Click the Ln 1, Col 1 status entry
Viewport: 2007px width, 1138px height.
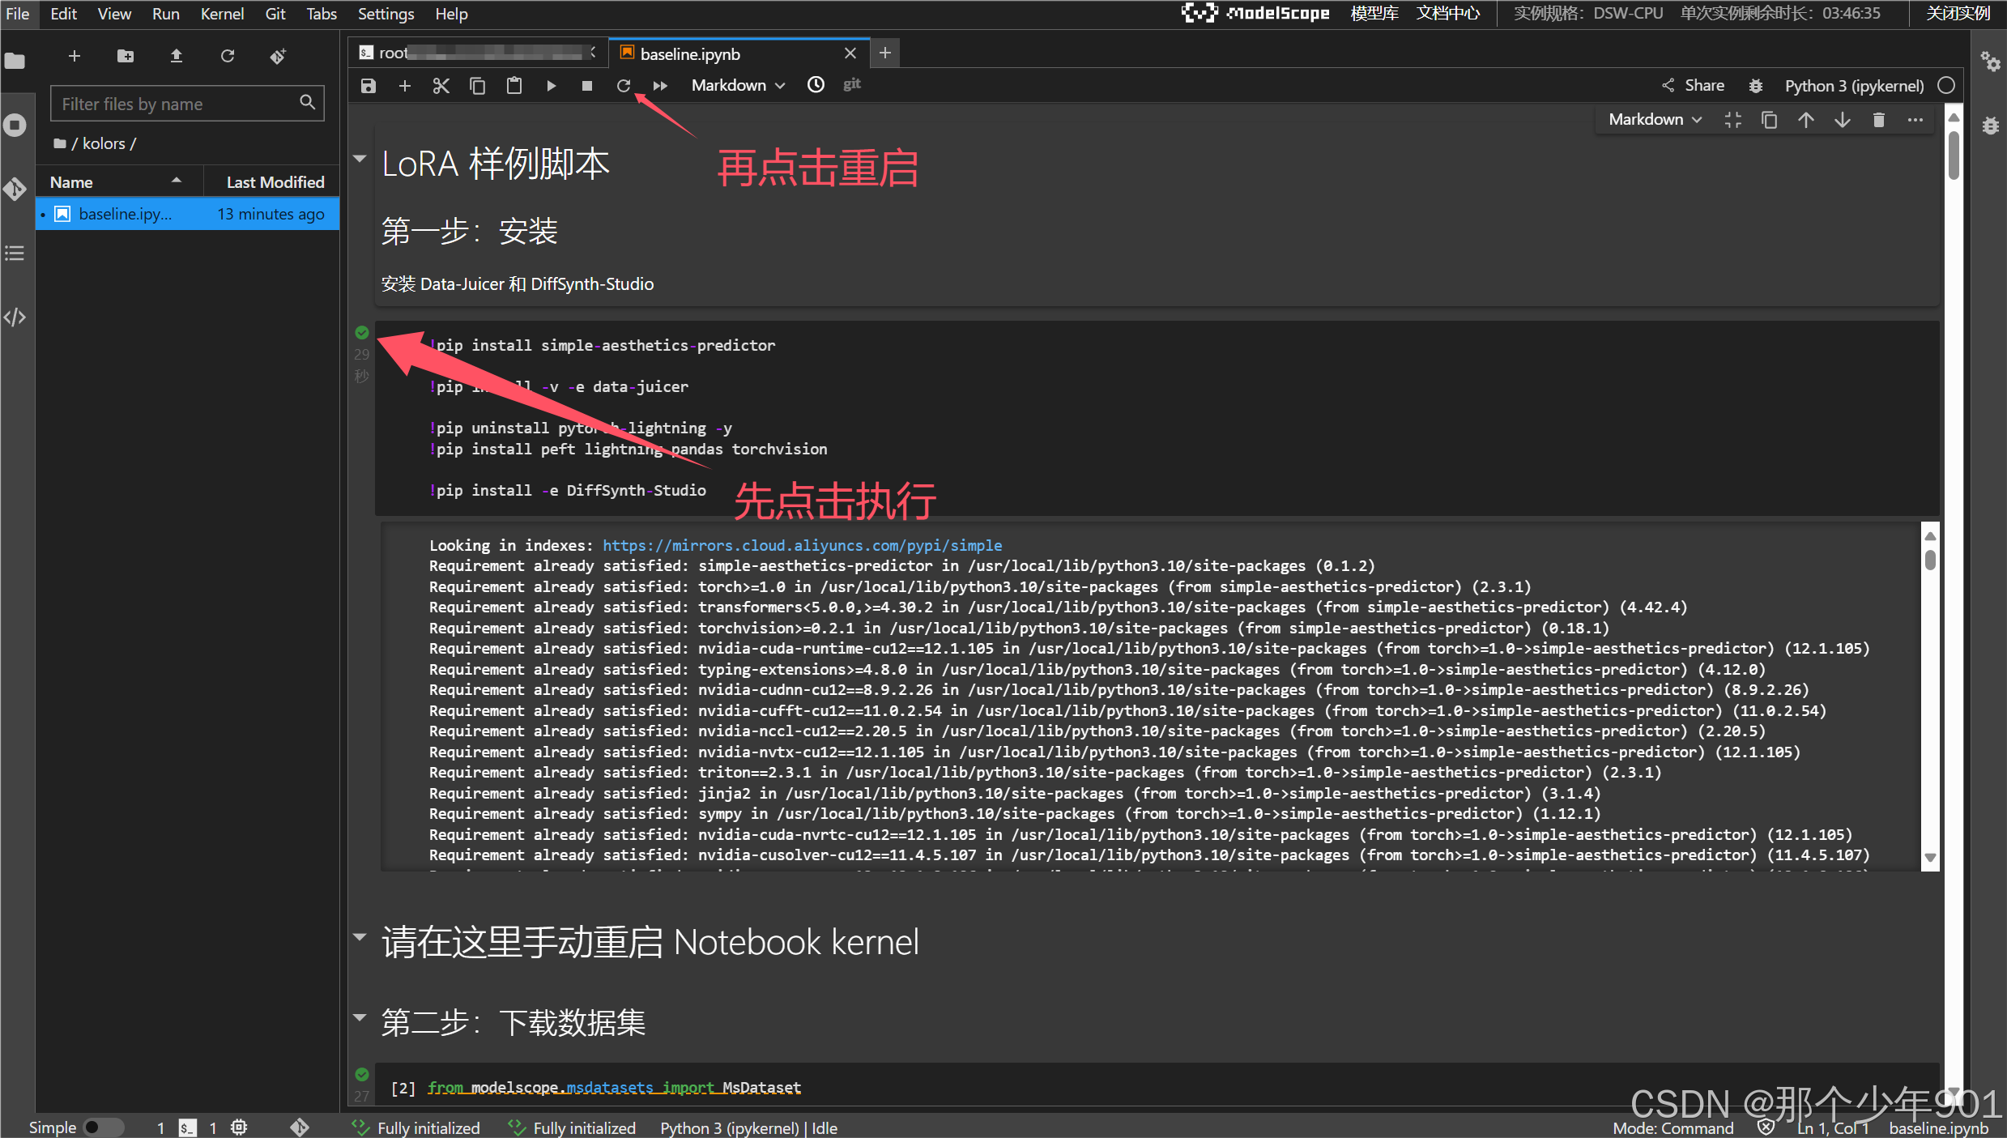tap(1833, 1128)
